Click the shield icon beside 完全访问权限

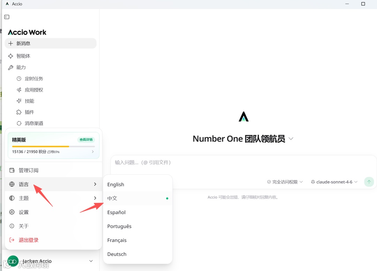(x=269, y=182)
